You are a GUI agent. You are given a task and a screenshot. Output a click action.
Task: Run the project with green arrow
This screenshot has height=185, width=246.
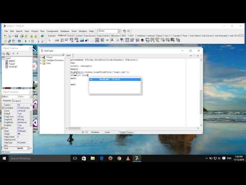(x=26, y=41)
